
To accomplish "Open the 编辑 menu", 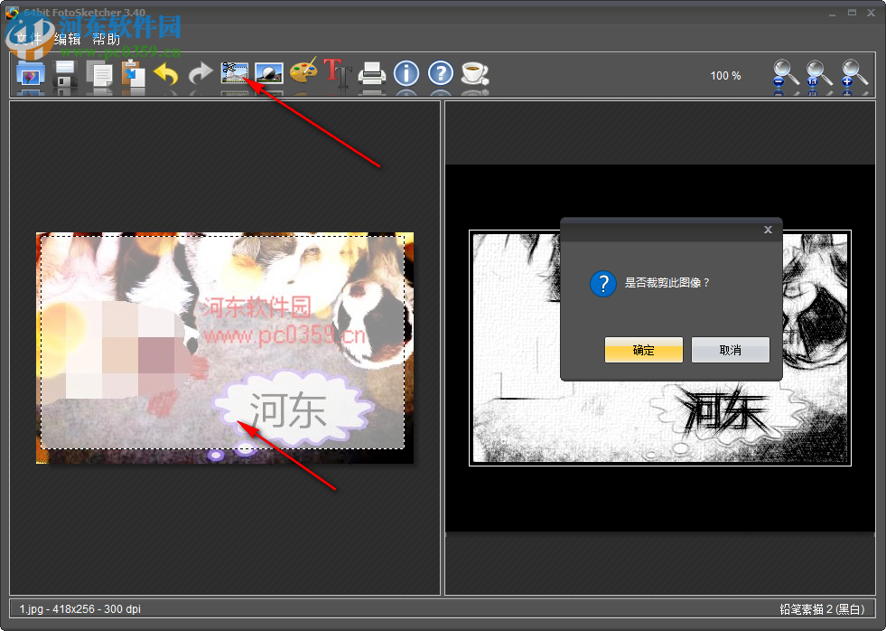I will tap(65, 39).
